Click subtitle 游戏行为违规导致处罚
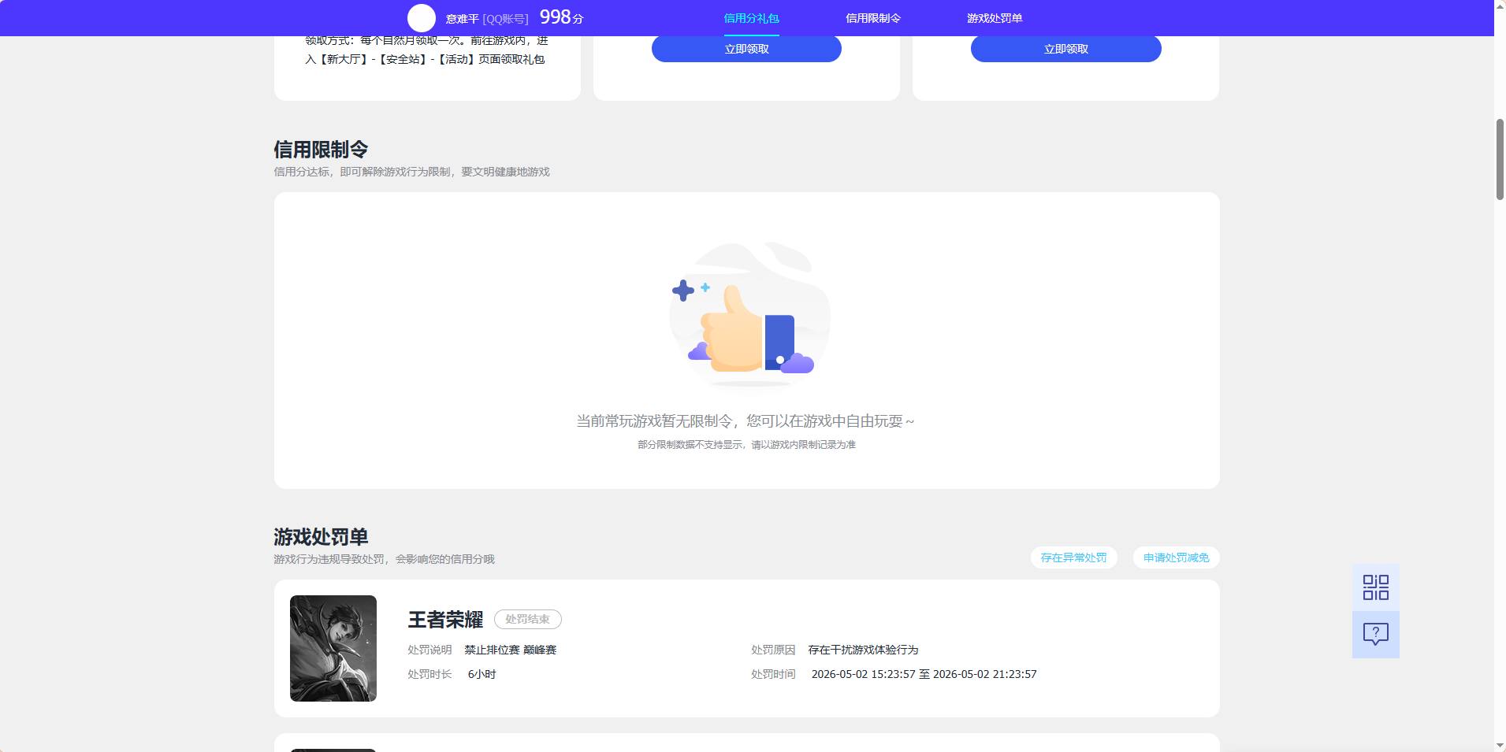The height and width of the screenshot is (752, 1506). click(384, 559)
